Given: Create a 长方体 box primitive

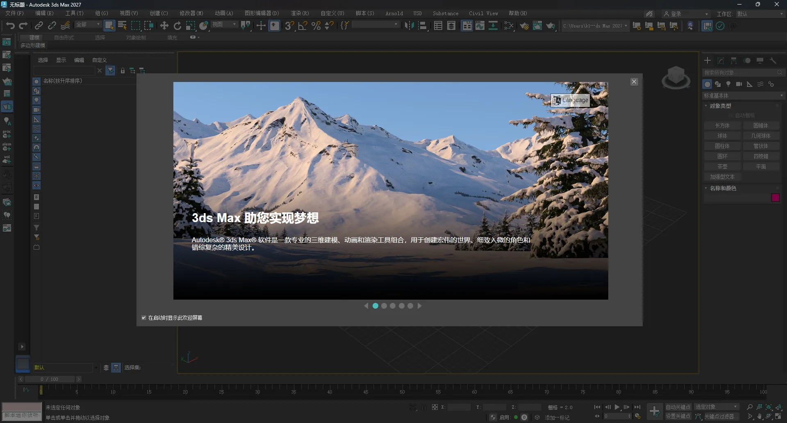Looking at the screenshot, I should click(722, 125).
